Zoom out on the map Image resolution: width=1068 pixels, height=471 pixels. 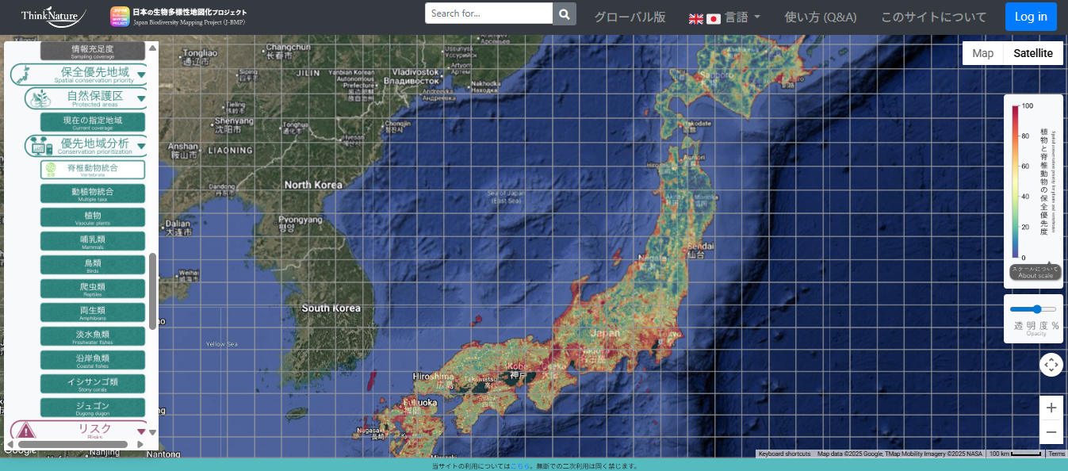[x=1051, y=432]
